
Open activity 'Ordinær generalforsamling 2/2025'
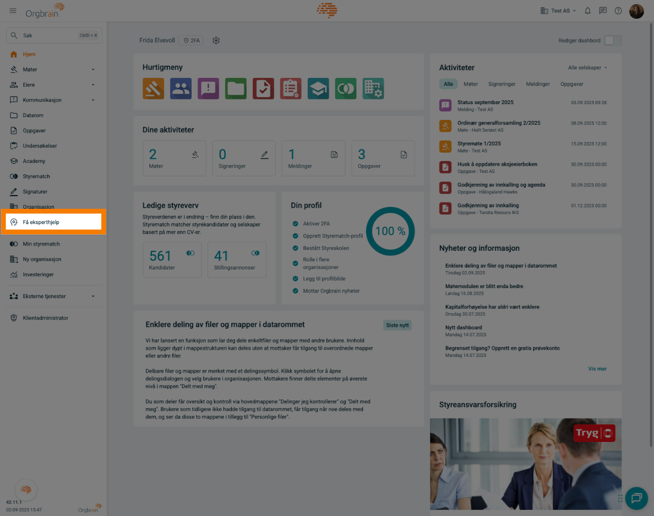(523, 126)
